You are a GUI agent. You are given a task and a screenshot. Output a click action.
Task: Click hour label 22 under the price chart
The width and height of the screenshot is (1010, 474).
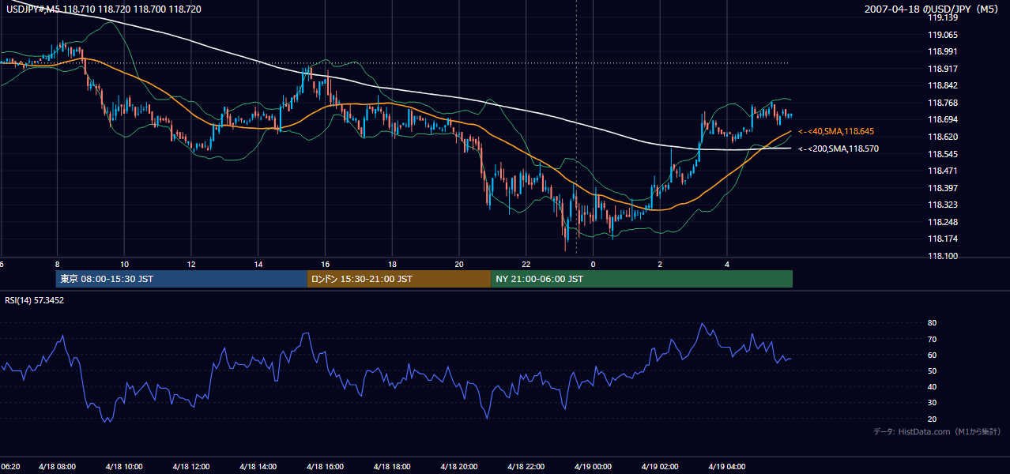coord(526,264)
